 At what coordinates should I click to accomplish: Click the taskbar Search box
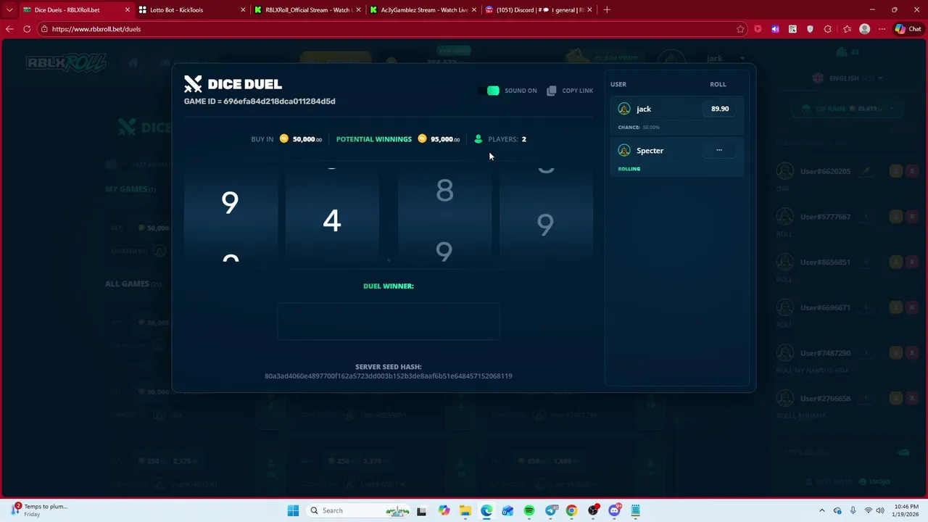click(359, 510)
